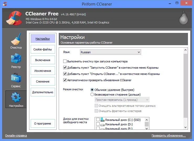
Task: Check Очищать альтернативные потоки данных
Action: click(96, 106)
